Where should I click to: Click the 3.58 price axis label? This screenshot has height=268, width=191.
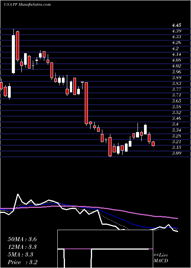[x=176, y=107]
